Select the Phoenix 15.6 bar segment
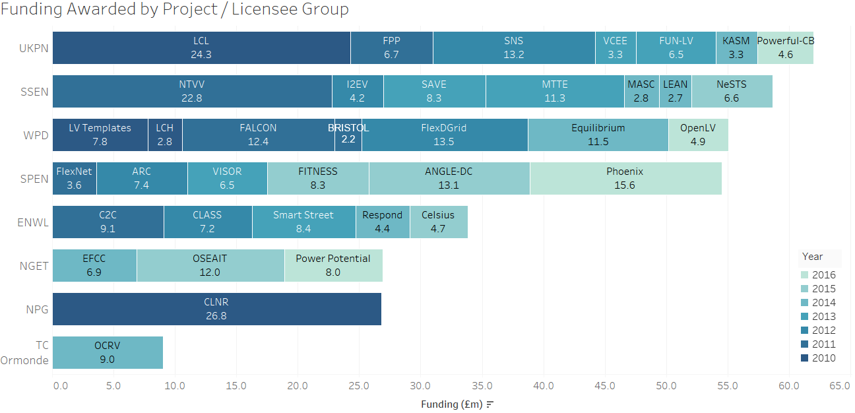 click(626, 178)
